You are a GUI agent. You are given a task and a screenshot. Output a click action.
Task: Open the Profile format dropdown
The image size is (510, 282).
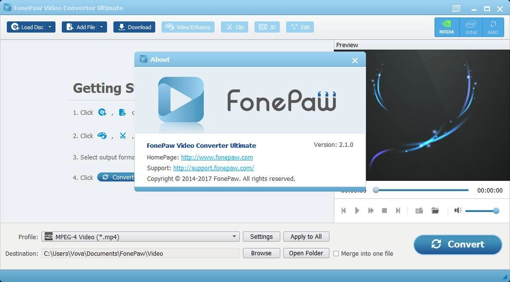click(141, 237)
